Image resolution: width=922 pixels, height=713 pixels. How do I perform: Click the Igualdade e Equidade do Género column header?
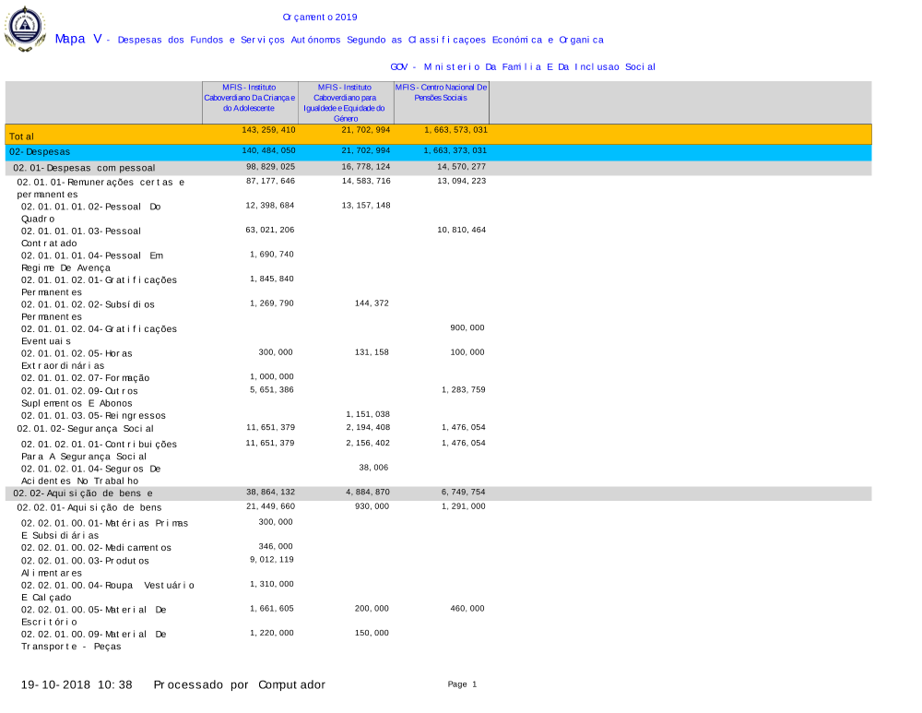point(346,102)
